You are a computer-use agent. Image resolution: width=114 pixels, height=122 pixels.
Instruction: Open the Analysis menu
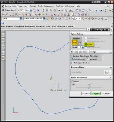point(59,6)
